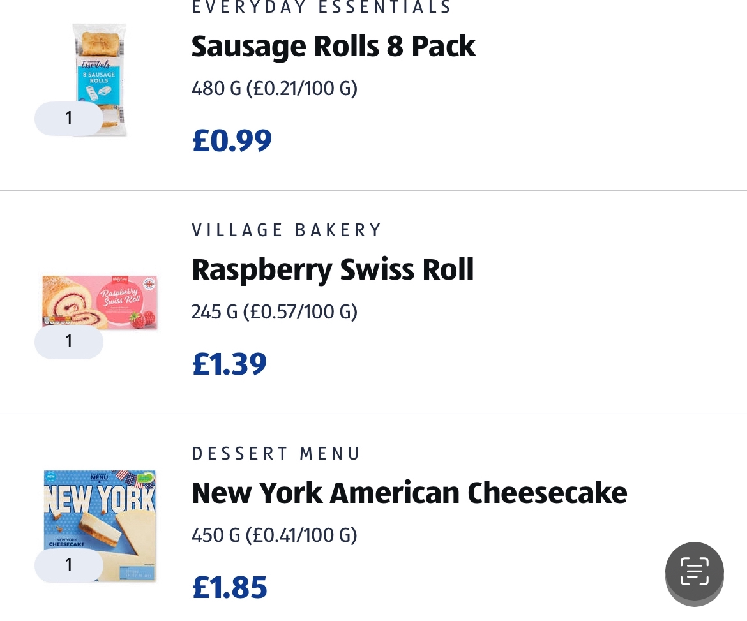Open the Raspberry Swiss Roll title
This screenshot has height=621, width=747.
(x=333, y=269)
